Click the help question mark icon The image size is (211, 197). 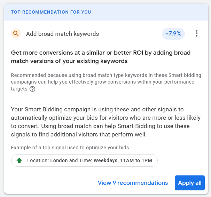click(x=32, y=89)
